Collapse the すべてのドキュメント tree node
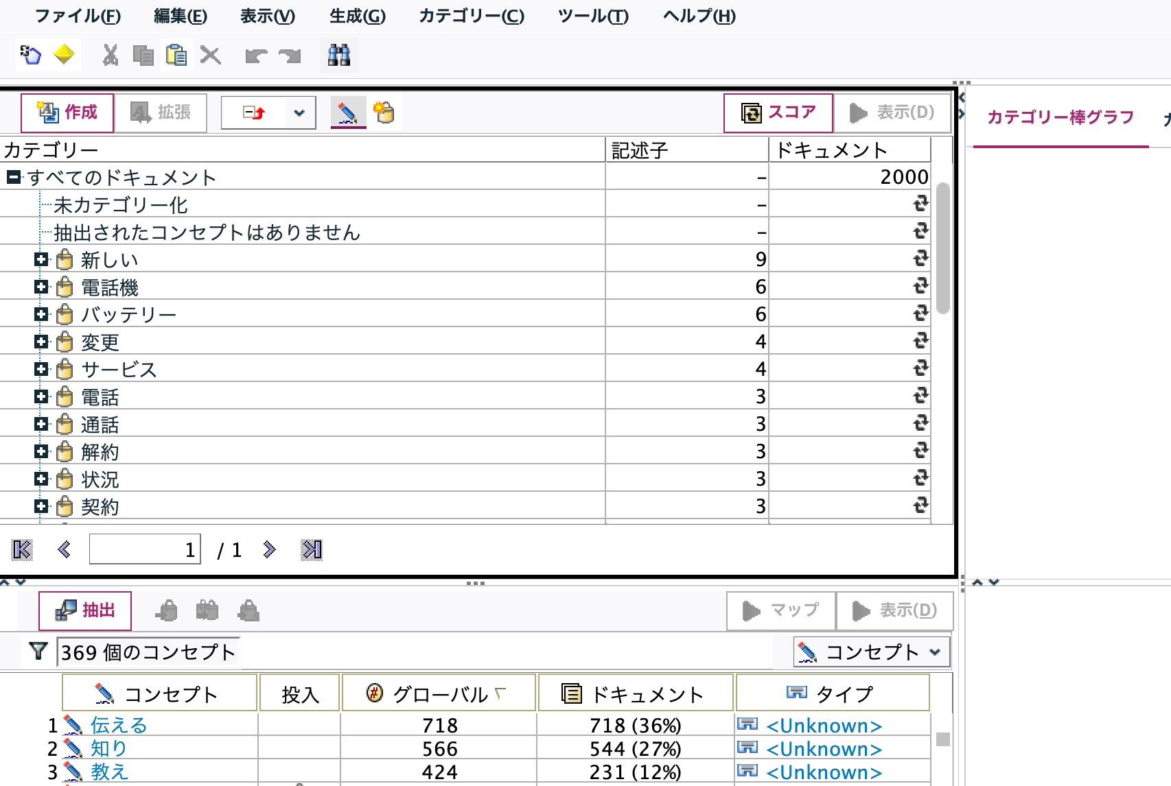The width and height of the screenshot is (1171, 786). (x=14, y=176)
